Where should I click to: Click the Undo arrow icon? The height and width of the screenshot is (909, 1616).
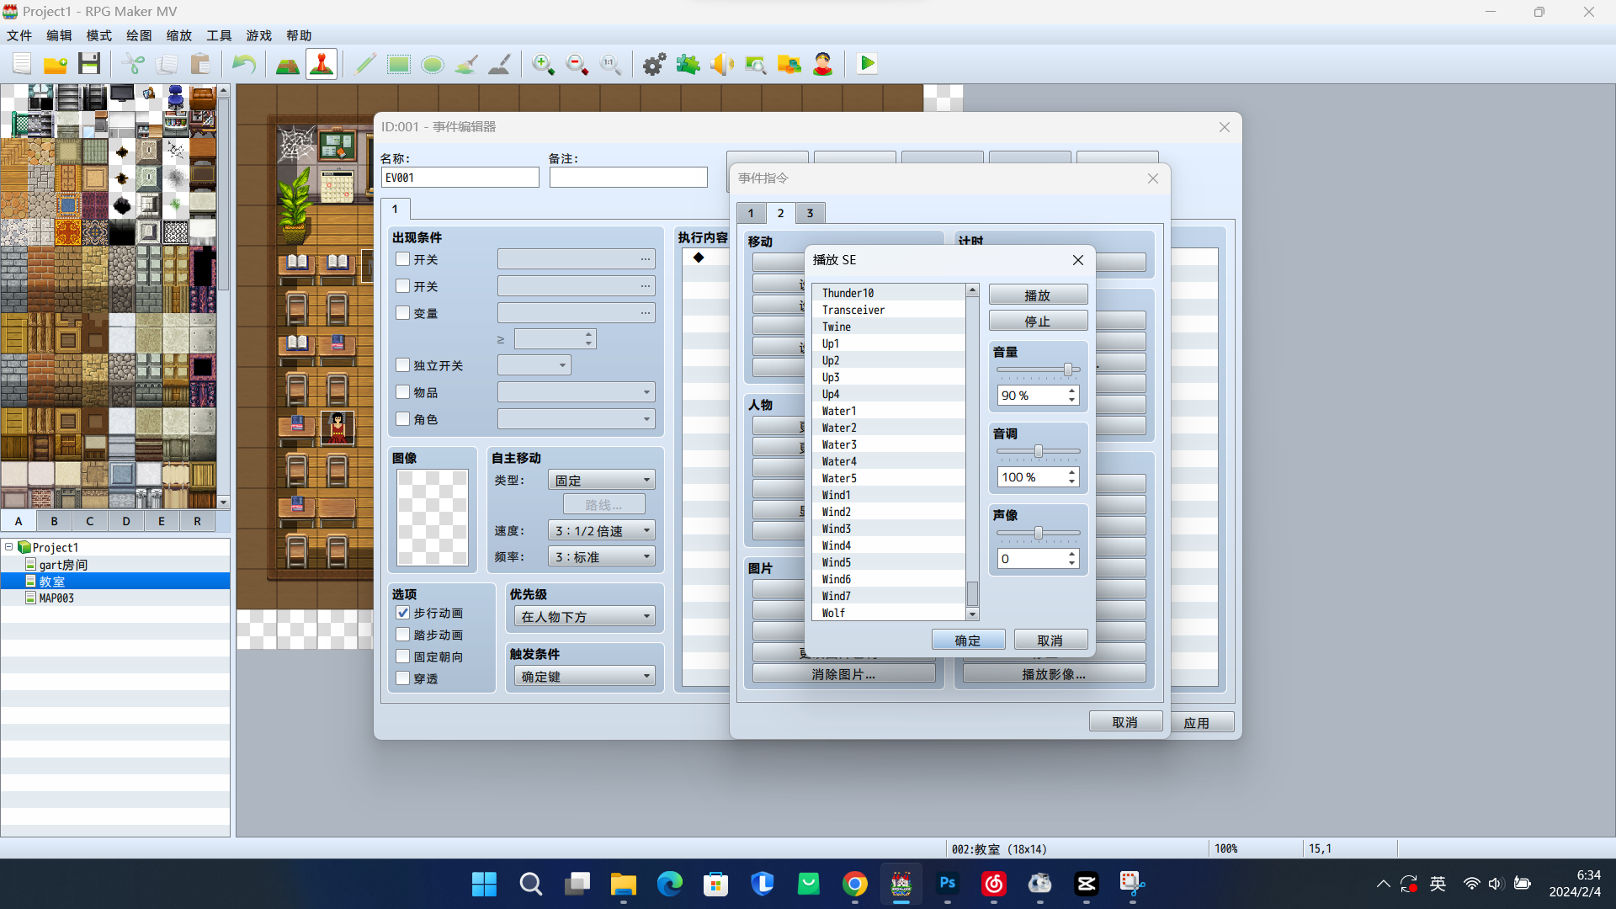[244, 64]
